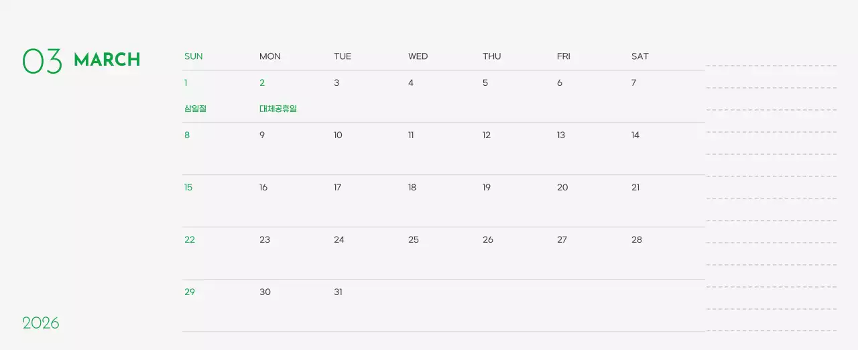Select date 31, the last day
The width and height of the screenshot is (858, 350).
[338, 292]
